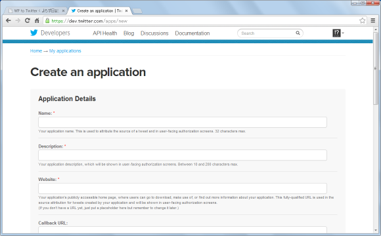Screen dimensions: 381x236
Task: Follow the My applications breadcrumb link
Action: click(x=65, y=51)
